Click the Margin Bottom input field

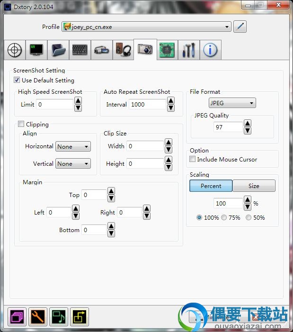click(x=94, y=230)
